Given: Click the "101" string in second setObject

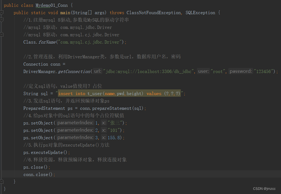Looking at the screenshot, I should tap(113, 130).
